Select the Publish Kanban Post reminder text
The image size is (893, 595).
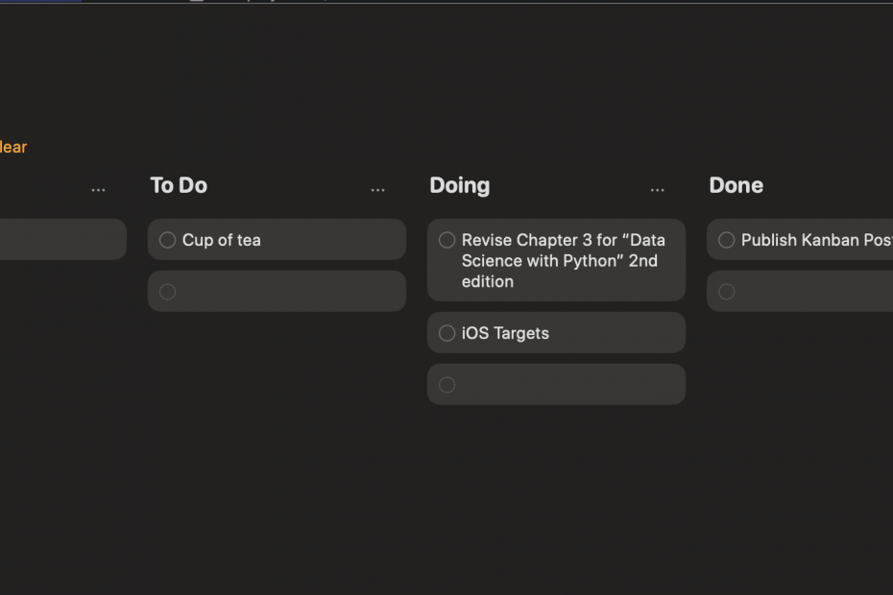pos(816,240)
